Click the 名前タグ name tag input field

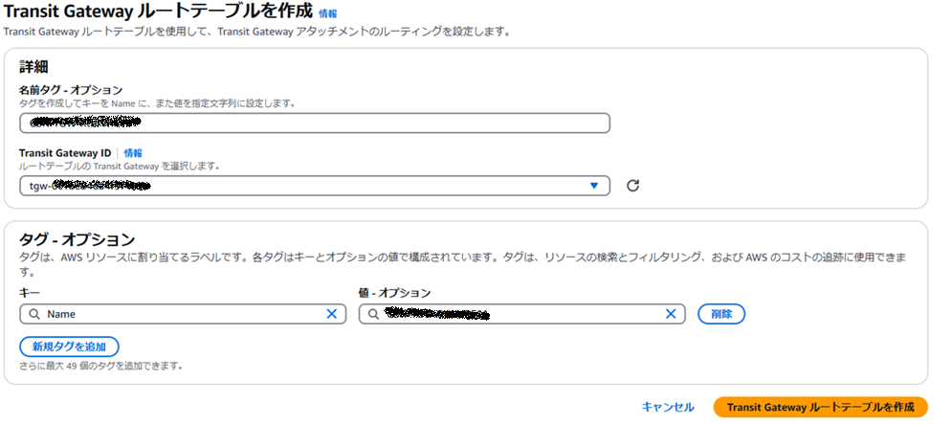click(x=315, y=123)
